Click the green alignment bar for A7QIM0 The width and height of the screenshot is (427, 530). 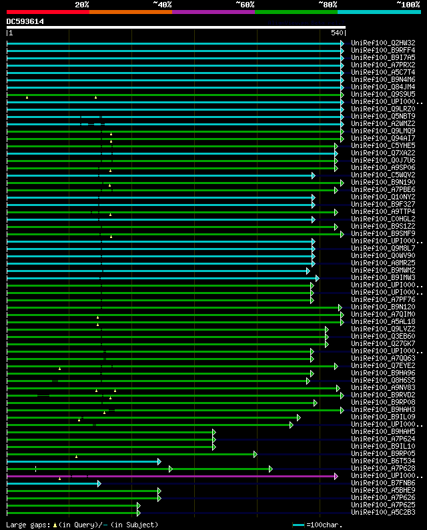[174, 315]
